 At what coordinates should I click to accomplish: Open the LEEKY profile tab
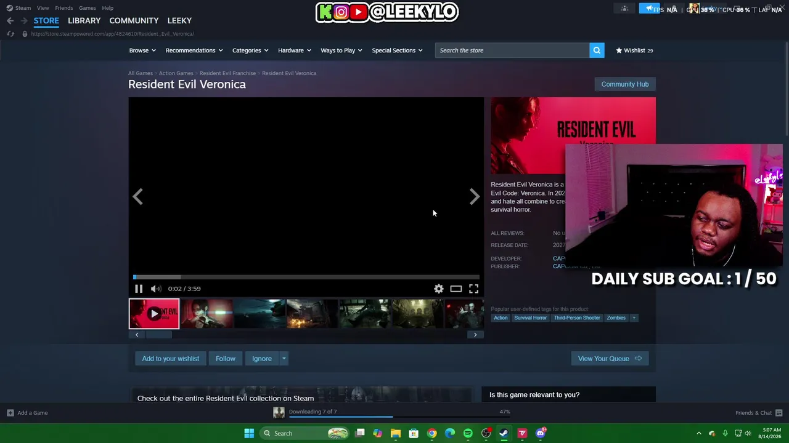[x=179, y=21]
